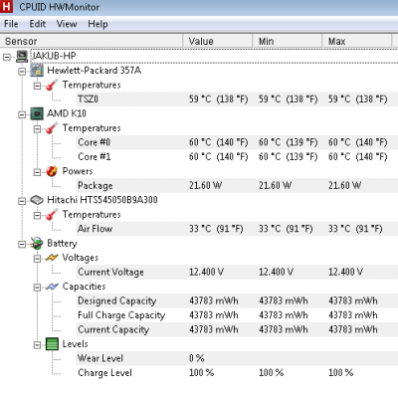This screenshot has height=396, width=398.
Task: Collapse the Battery node
Action: 22,244
